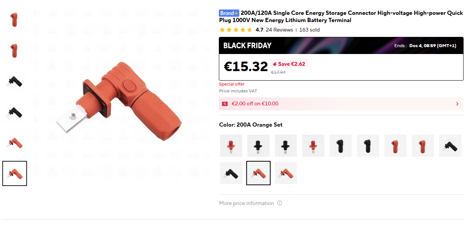Select the black angled set swatch ending top row
Viewport: 467px width, 232px height.
pyautogui.click(x=450, y=146)
